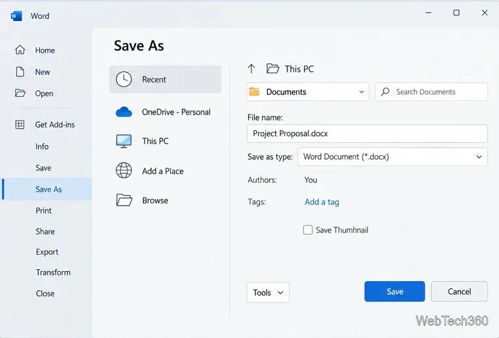Select the Recent location entry
Image resolution: width=499 pixels, height=338 pixels.
pos(165,79)
